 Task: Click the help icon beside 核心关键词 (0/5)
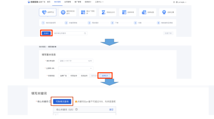pyautogui.click(x=76, y=110)
